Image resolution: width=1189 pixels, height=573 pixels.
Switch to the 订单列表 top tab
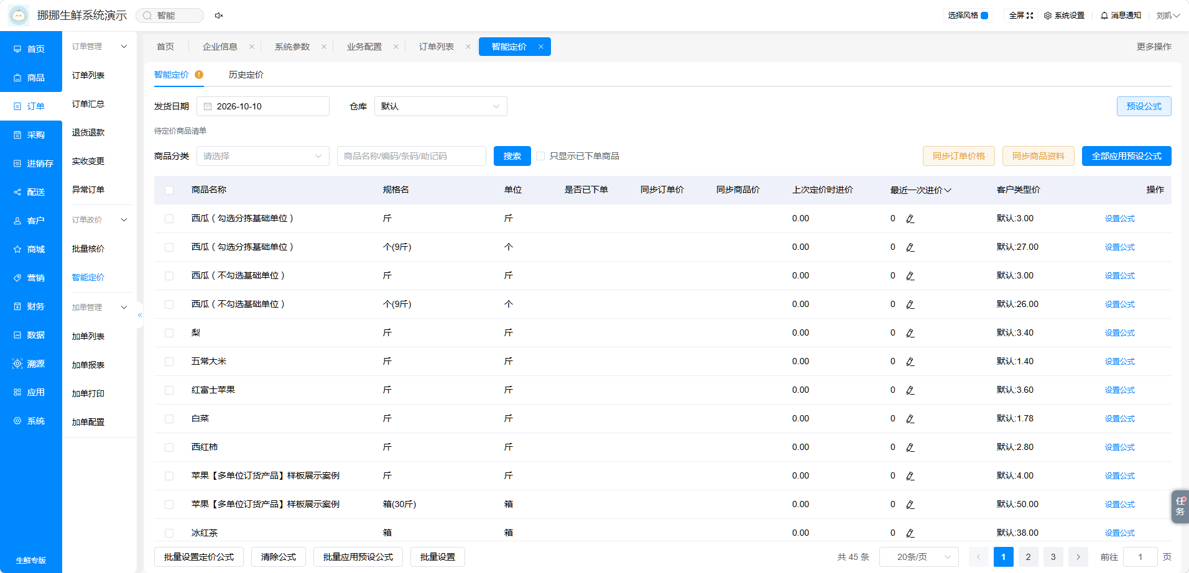tap(436, 47)
